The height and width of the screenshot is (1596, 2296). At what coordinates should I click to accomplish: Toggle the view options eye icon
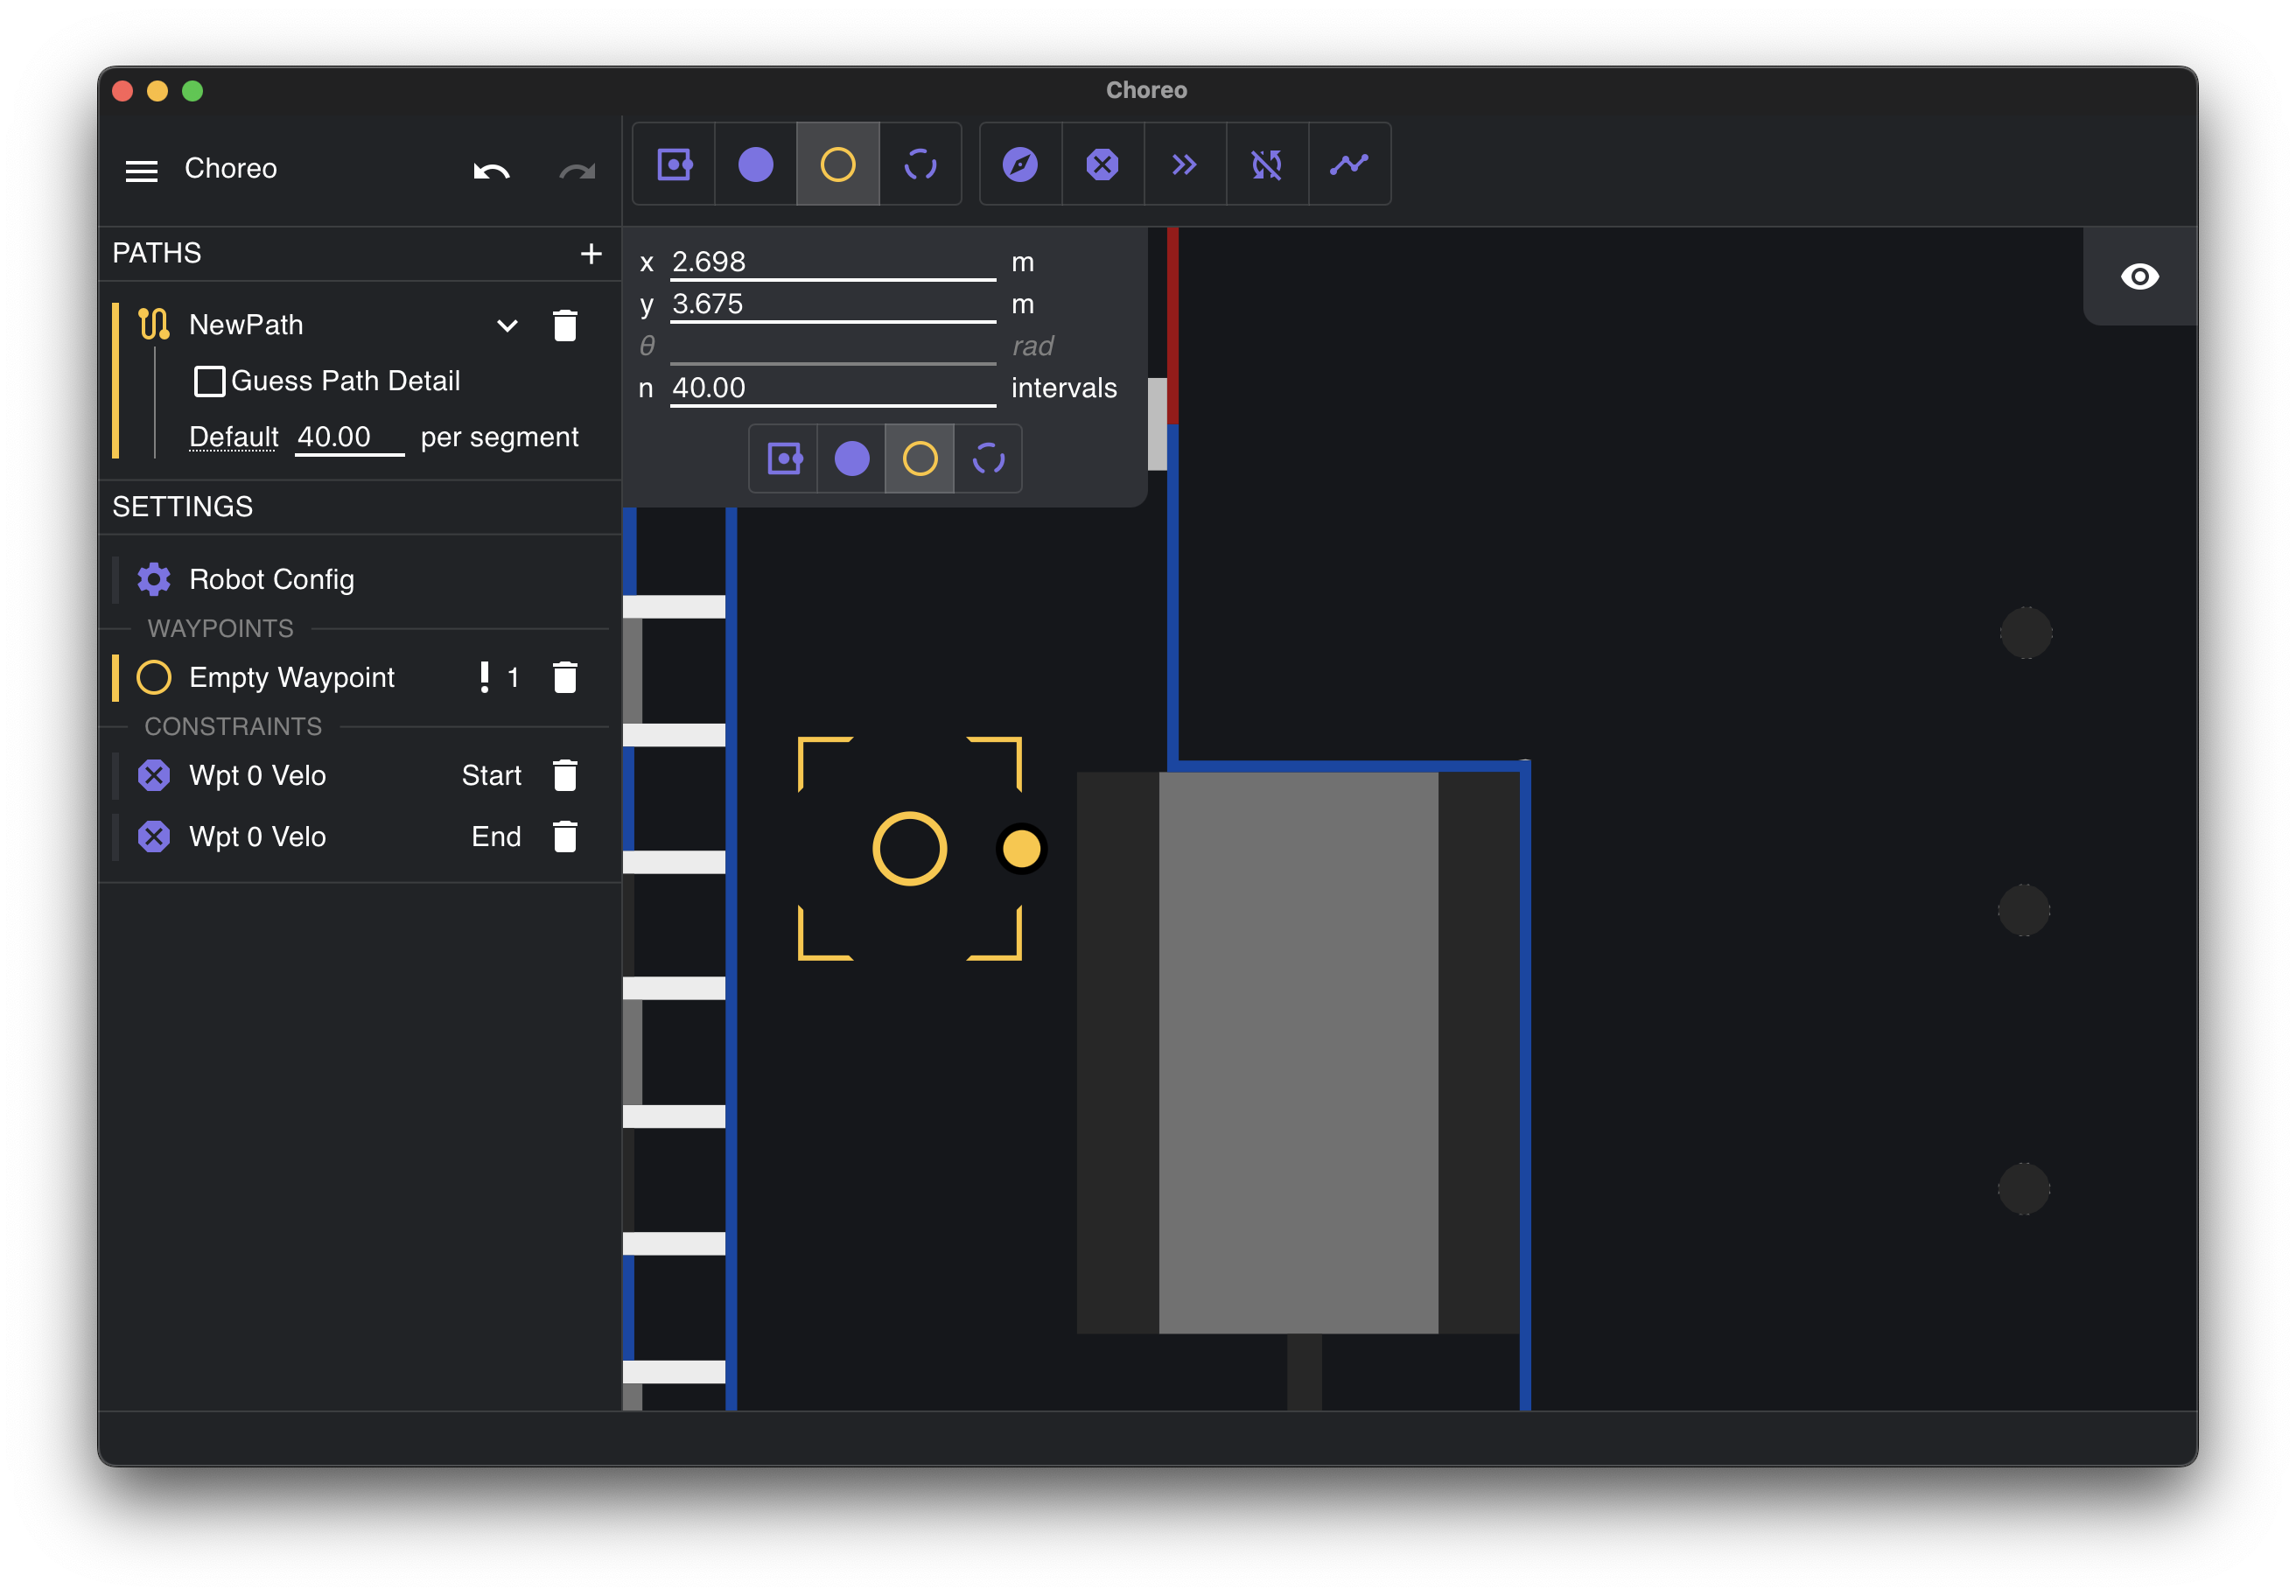pos(2139,276)
